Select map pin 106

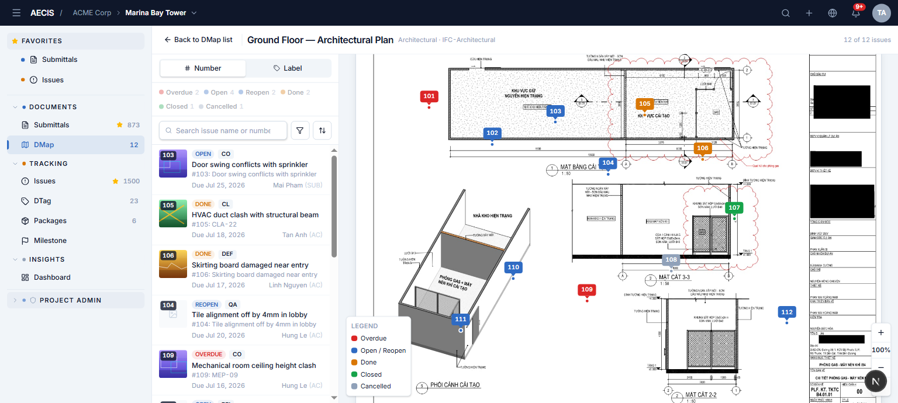[703, 148]
